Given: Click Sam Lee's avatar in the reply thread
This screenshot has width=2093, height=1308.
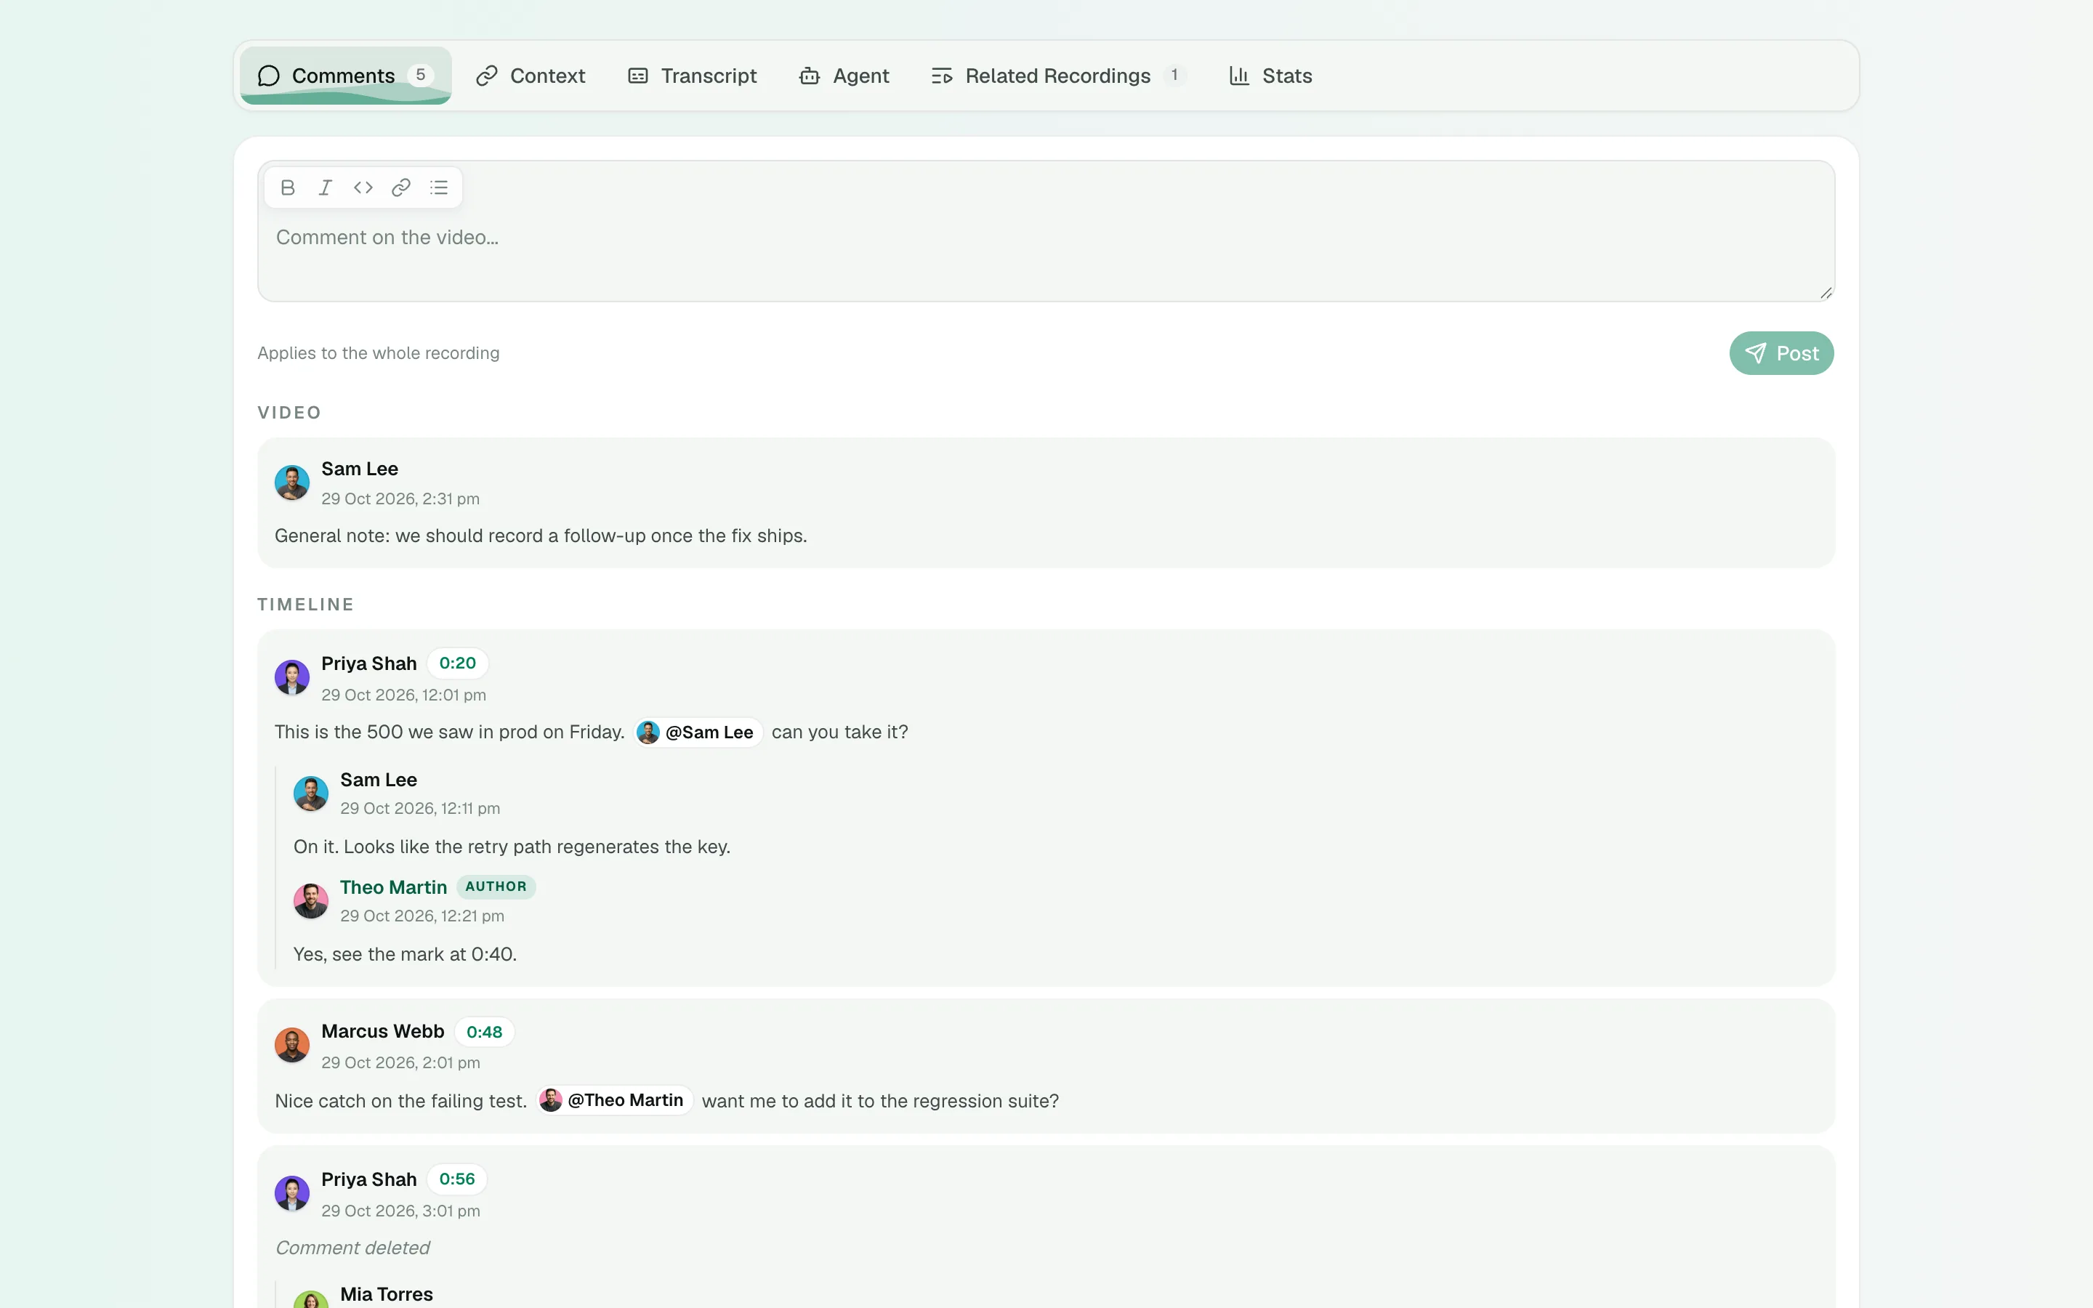Looking at the screenshot, I should (310, 794).
